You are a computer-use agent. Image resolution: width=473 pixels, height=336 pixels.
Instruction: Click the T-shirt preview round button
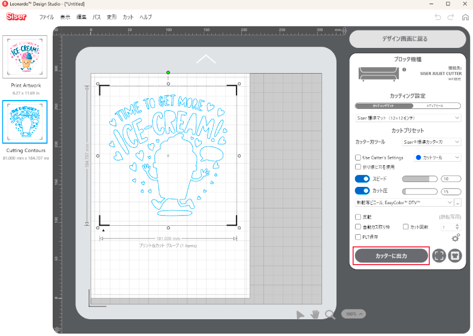click(455, 256)
